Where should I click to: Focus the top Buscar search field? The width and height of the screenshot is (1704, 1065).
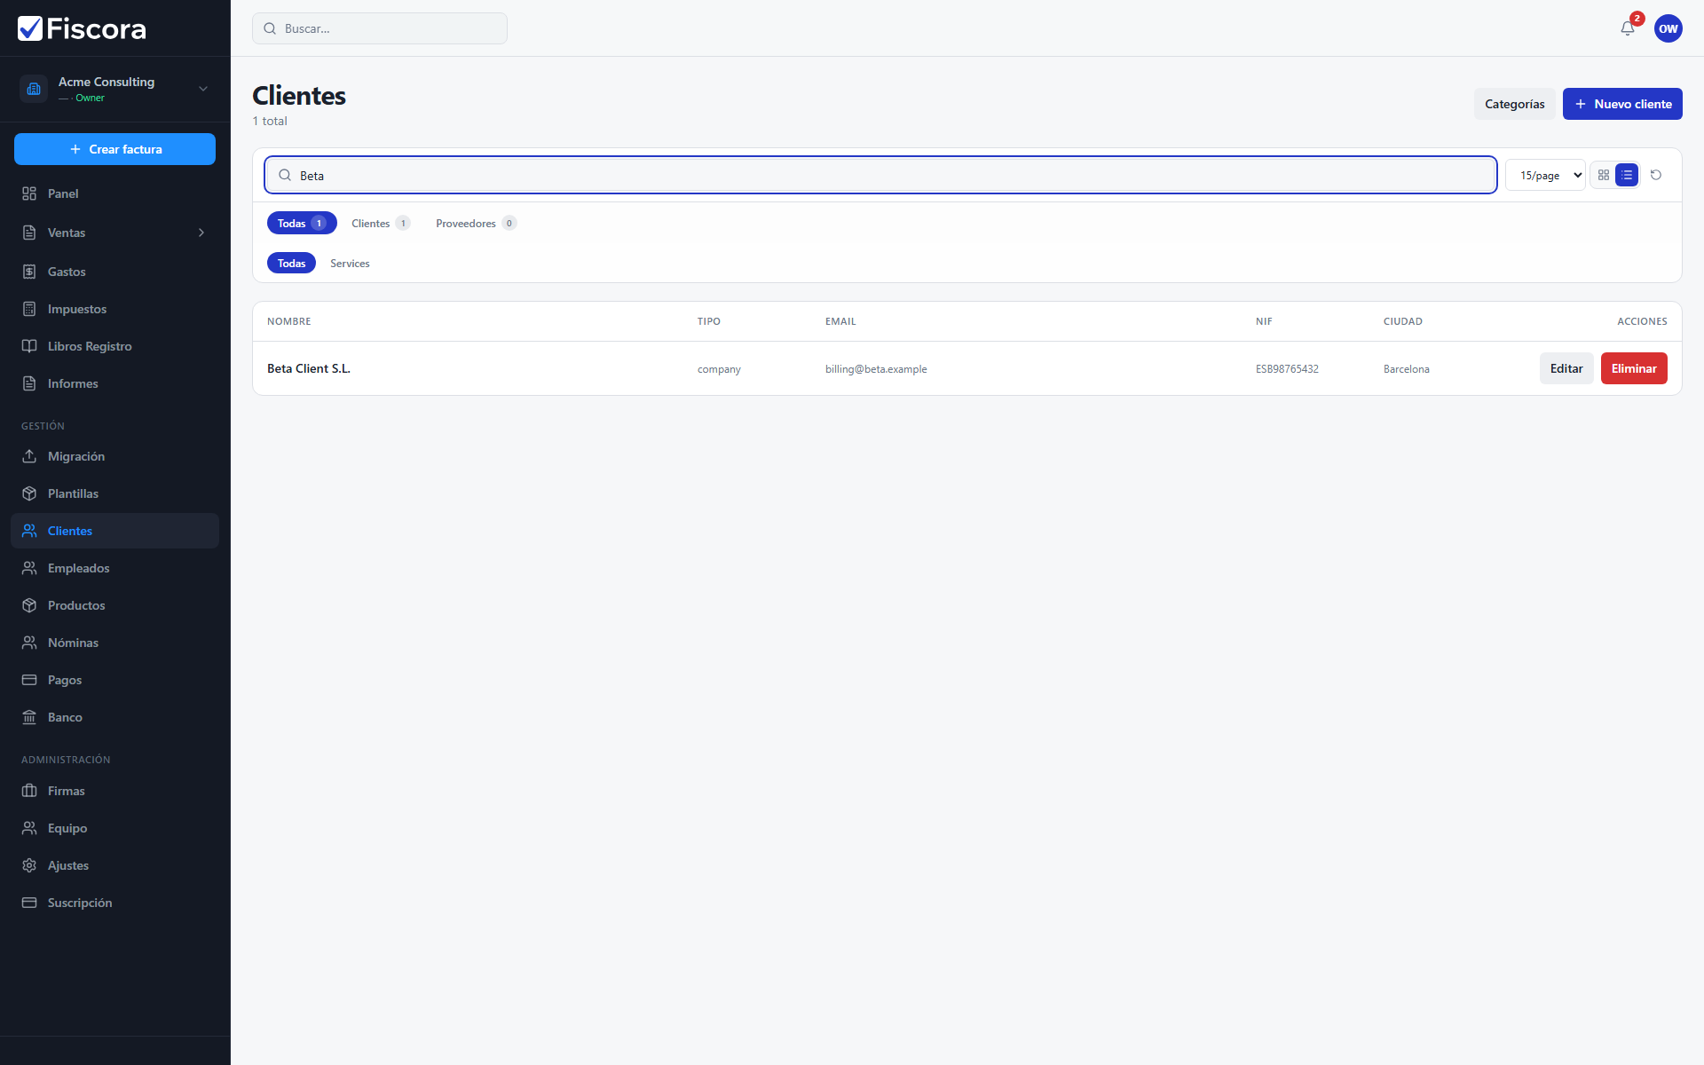tap(380, 28)
